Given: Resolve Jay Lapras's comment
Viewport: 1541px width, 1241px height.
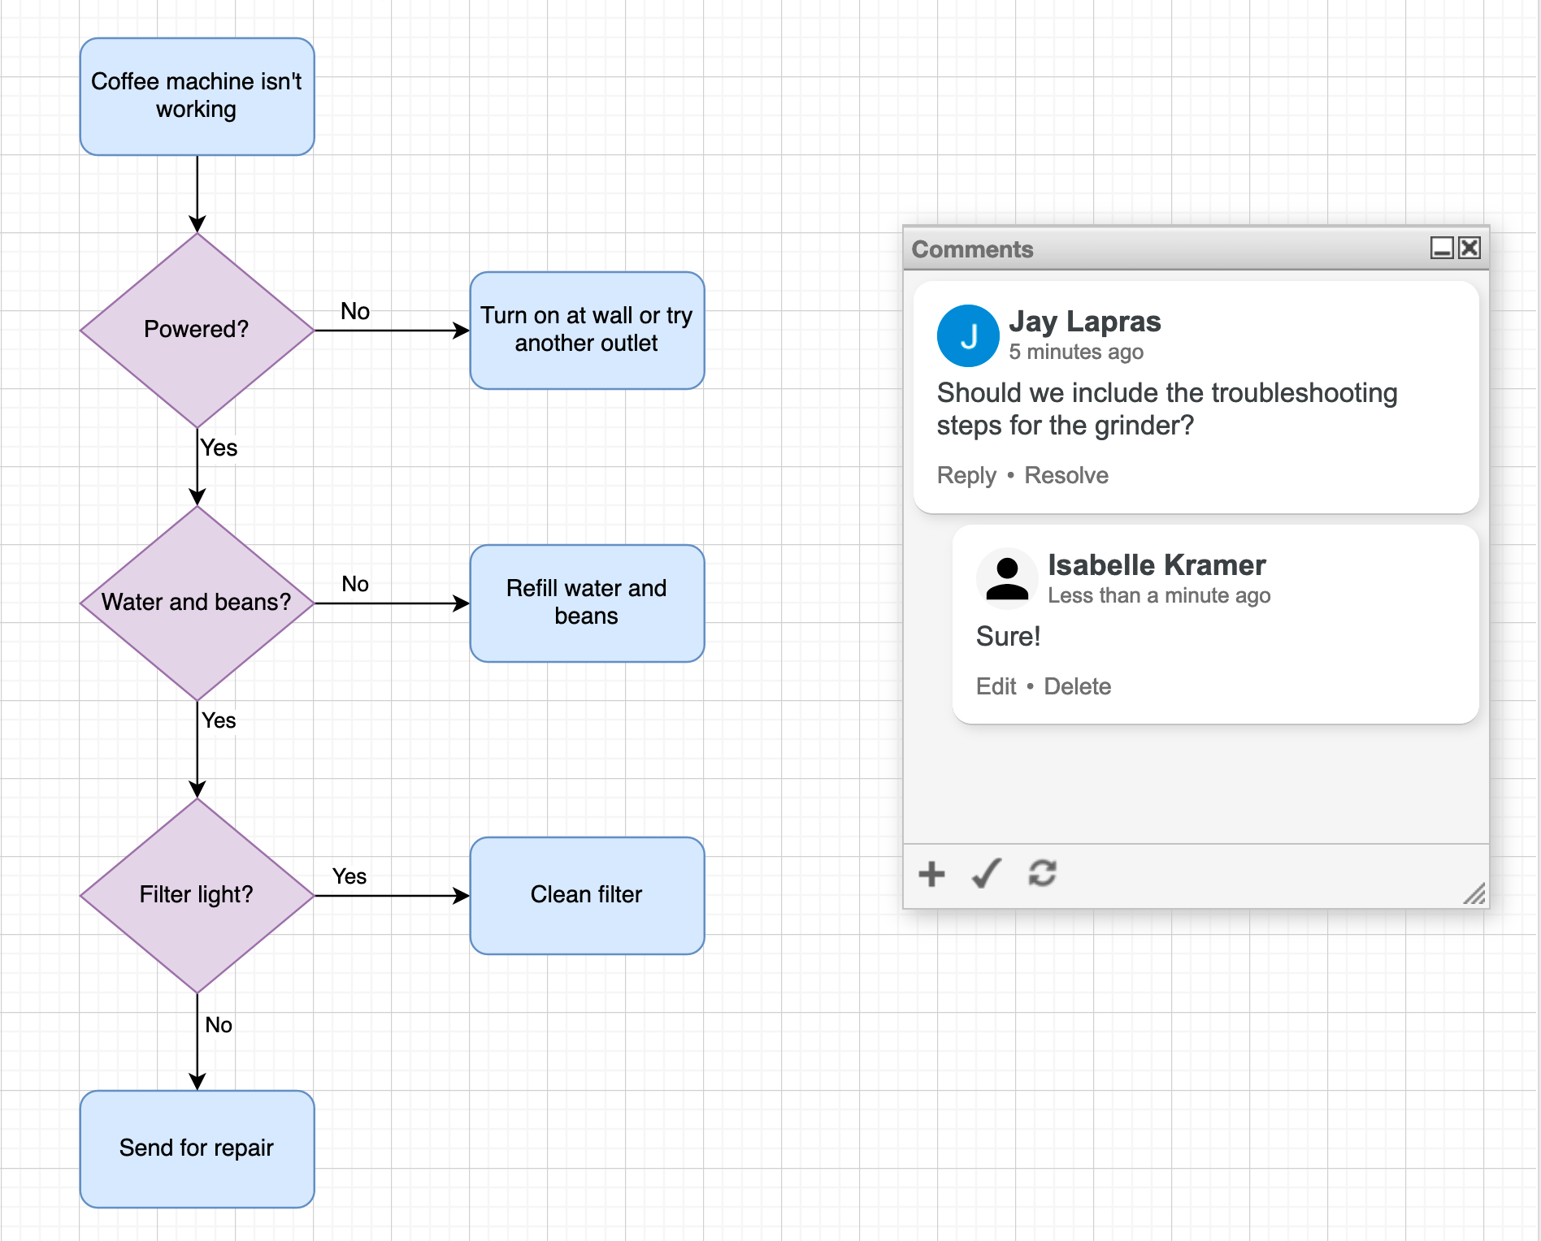Looking at the screenshot, I should pos(1066,475).
